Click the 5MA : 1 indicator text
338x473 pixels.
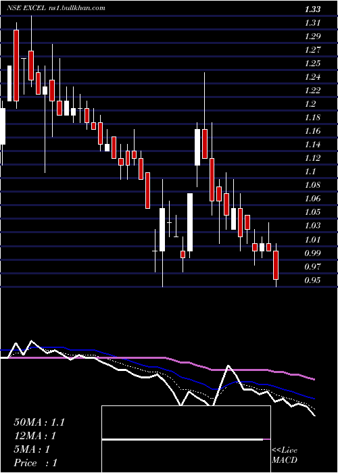tap(31, 449)
